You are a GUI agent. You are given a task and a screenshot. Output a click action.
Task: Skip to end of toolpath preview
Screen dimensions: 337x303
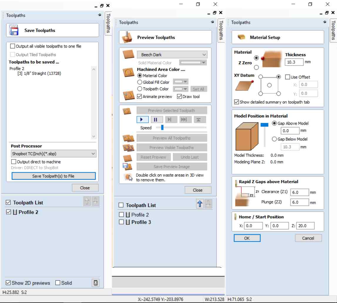[185, 119]
